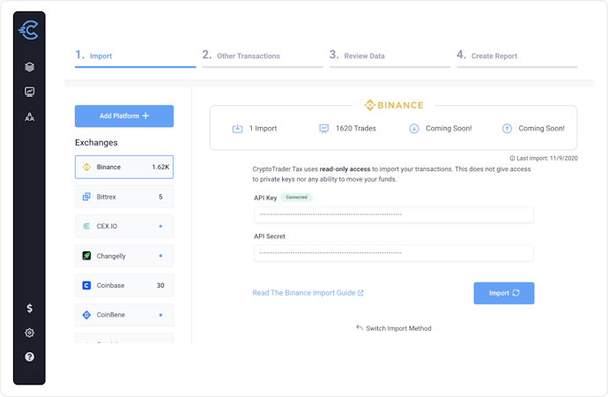
Task: Click the 1.62K count on Binance
Action: (160, 167)
